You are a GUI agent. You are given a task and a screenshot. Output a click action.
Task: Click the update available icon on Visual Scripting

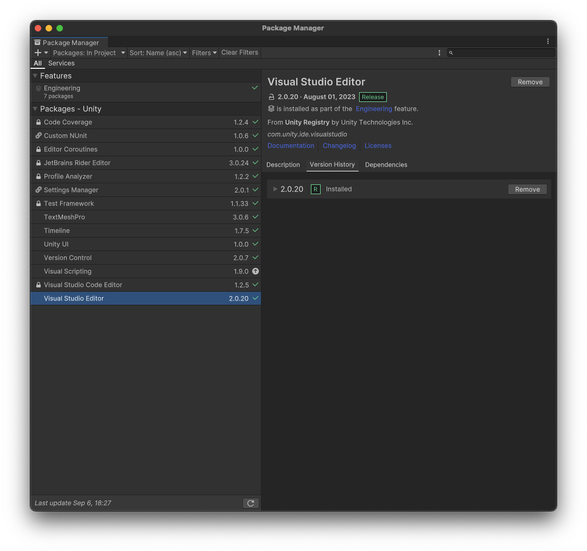pyautogui.click(x=255, y=271)
